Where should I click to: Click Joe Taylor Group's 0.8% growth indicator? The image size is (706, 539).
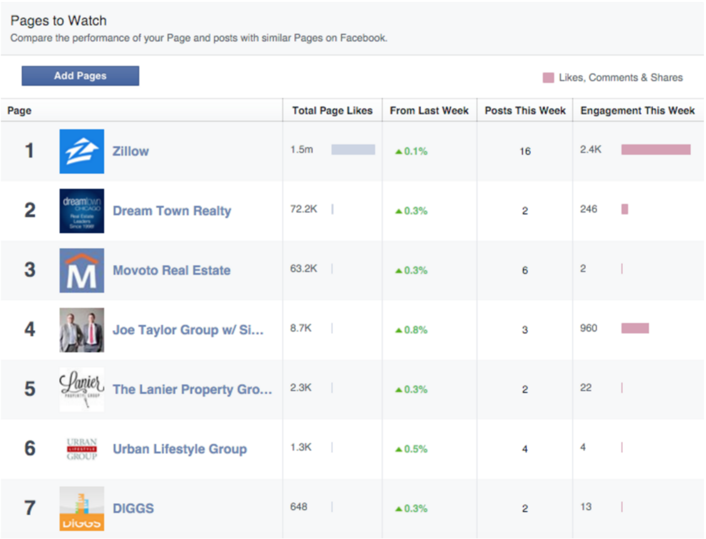click(x=411, y=330)
